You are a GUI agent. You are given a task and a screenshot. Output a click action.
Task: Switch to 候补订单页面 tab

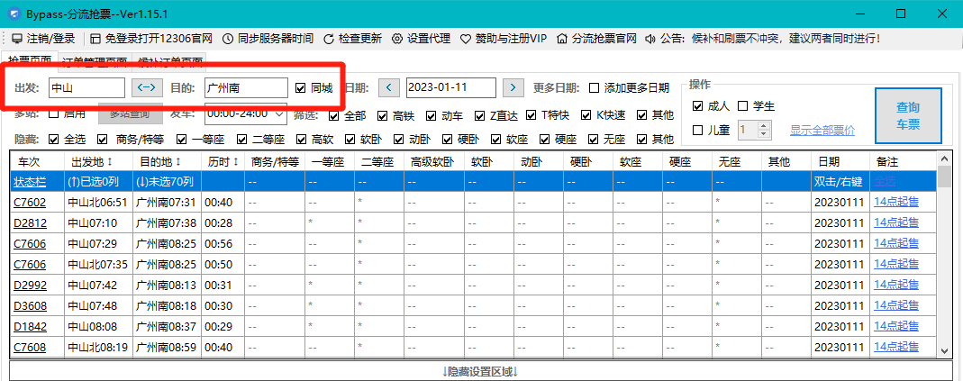[x=170, y=62]
